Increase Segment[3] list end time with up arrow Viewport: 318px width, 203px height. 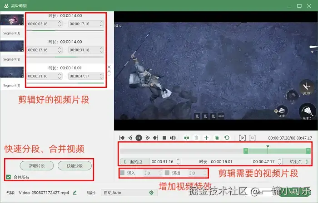[101, 74]
